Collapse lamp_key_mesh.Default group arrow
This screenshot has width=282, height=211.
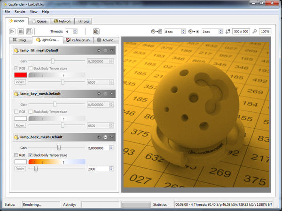[112, 94]
